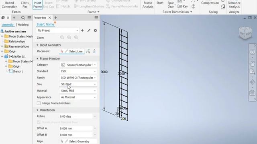257x144 pixels.
Task: Add new panel next to Properties
Action: coord(56,18)
